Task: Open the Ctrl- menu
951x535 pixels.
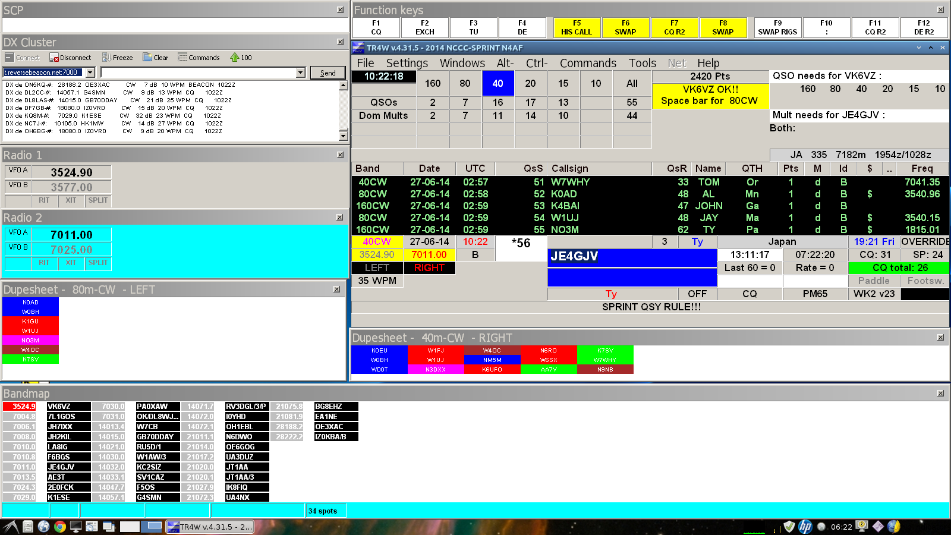Action: pyautogui.click(x=537, y=63)
